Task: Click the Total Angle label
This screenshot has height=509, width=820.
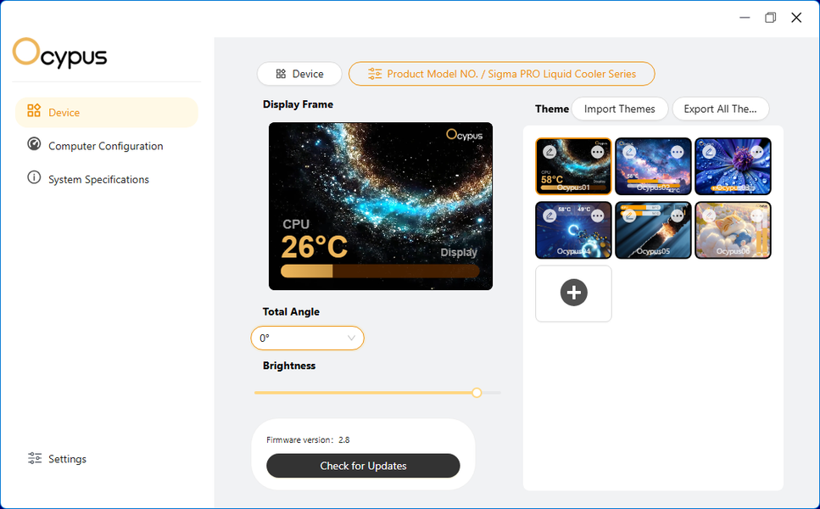Action: click(291, 312)
